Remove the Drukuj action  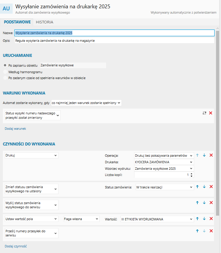click(211, 155)
